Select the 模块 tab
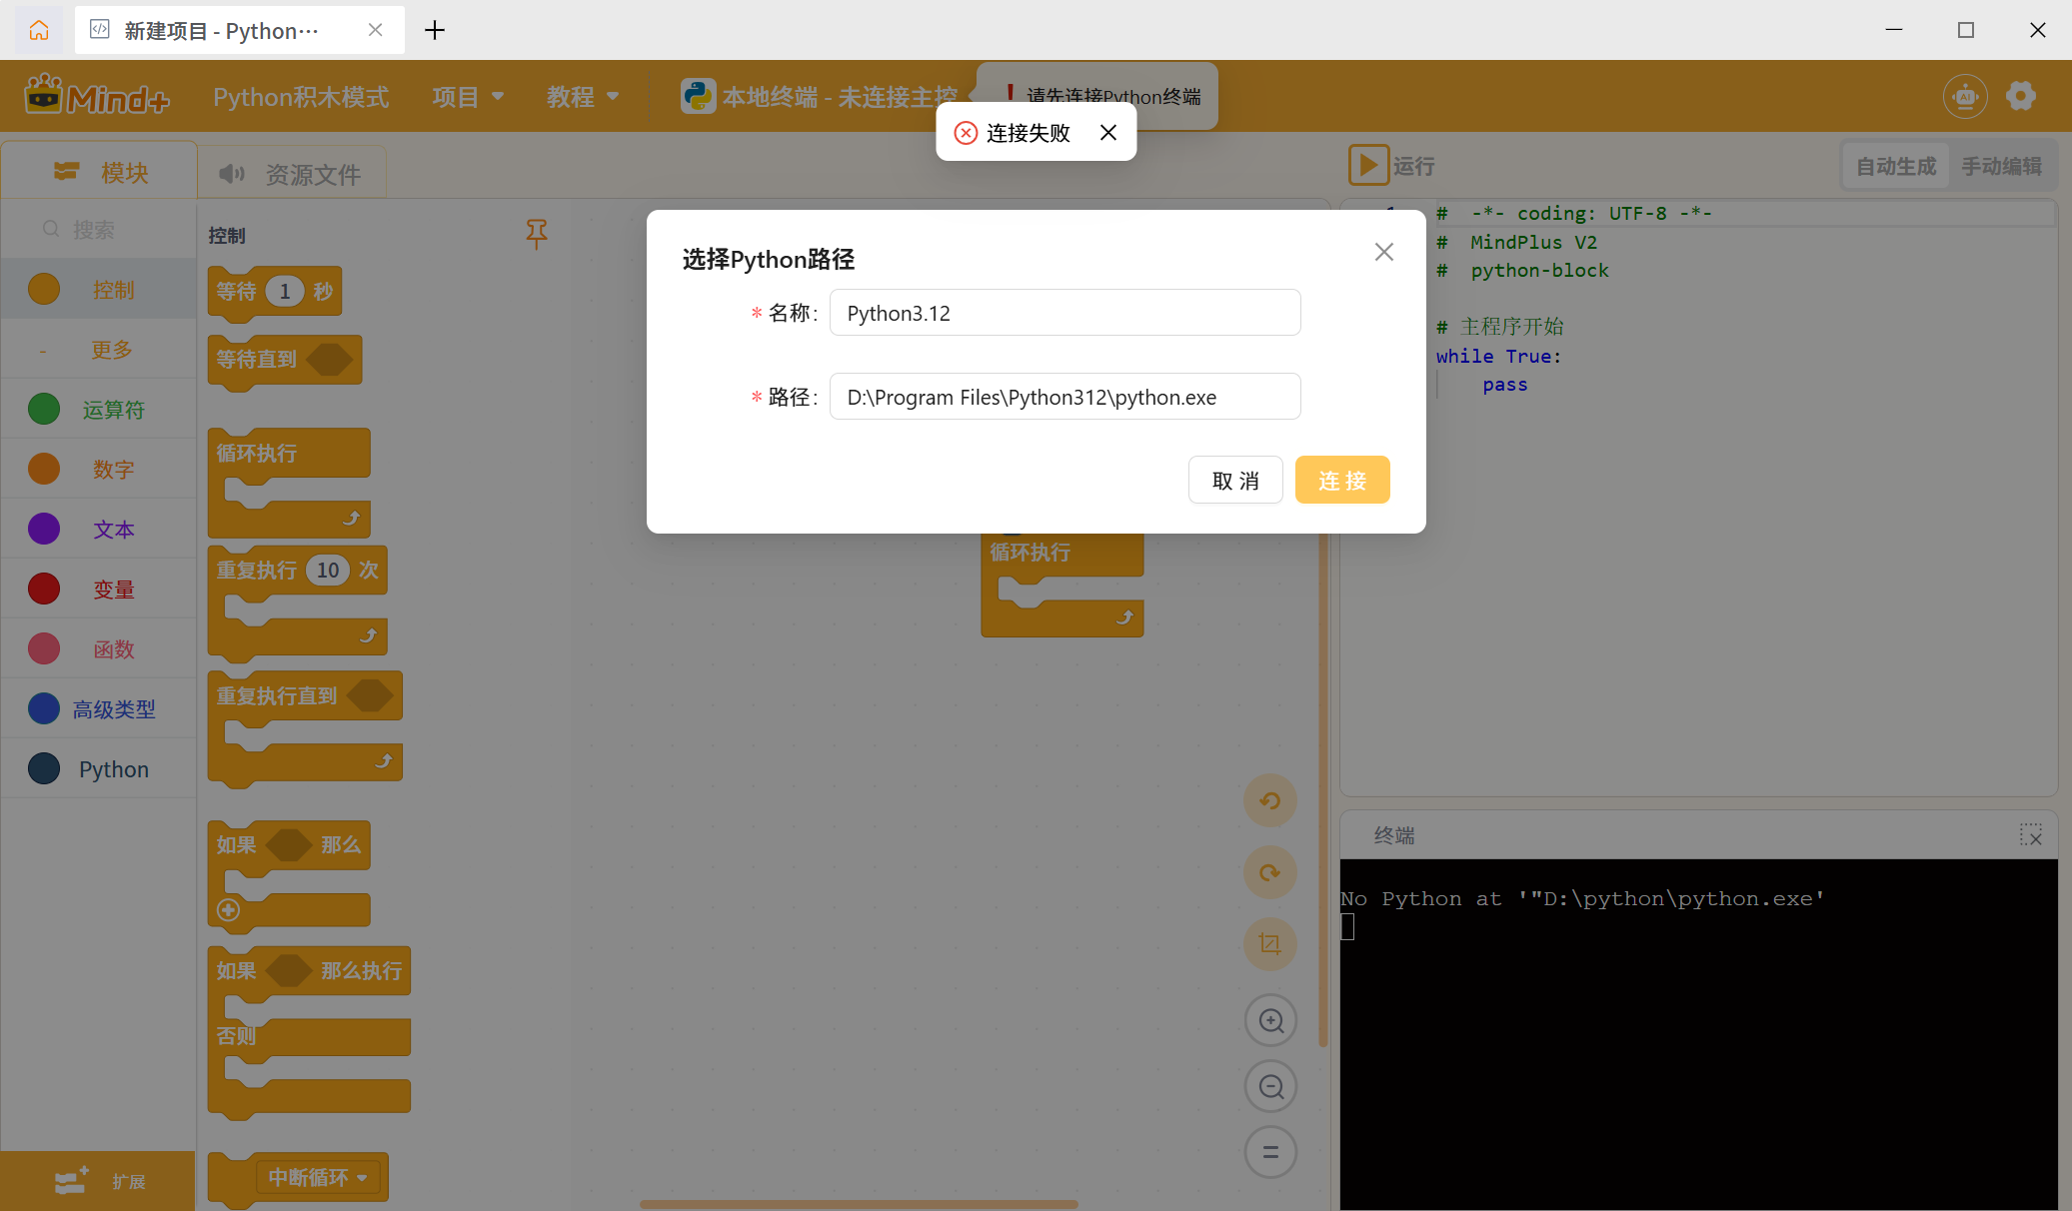2072x1211 pixels. (x=98, y=172)
